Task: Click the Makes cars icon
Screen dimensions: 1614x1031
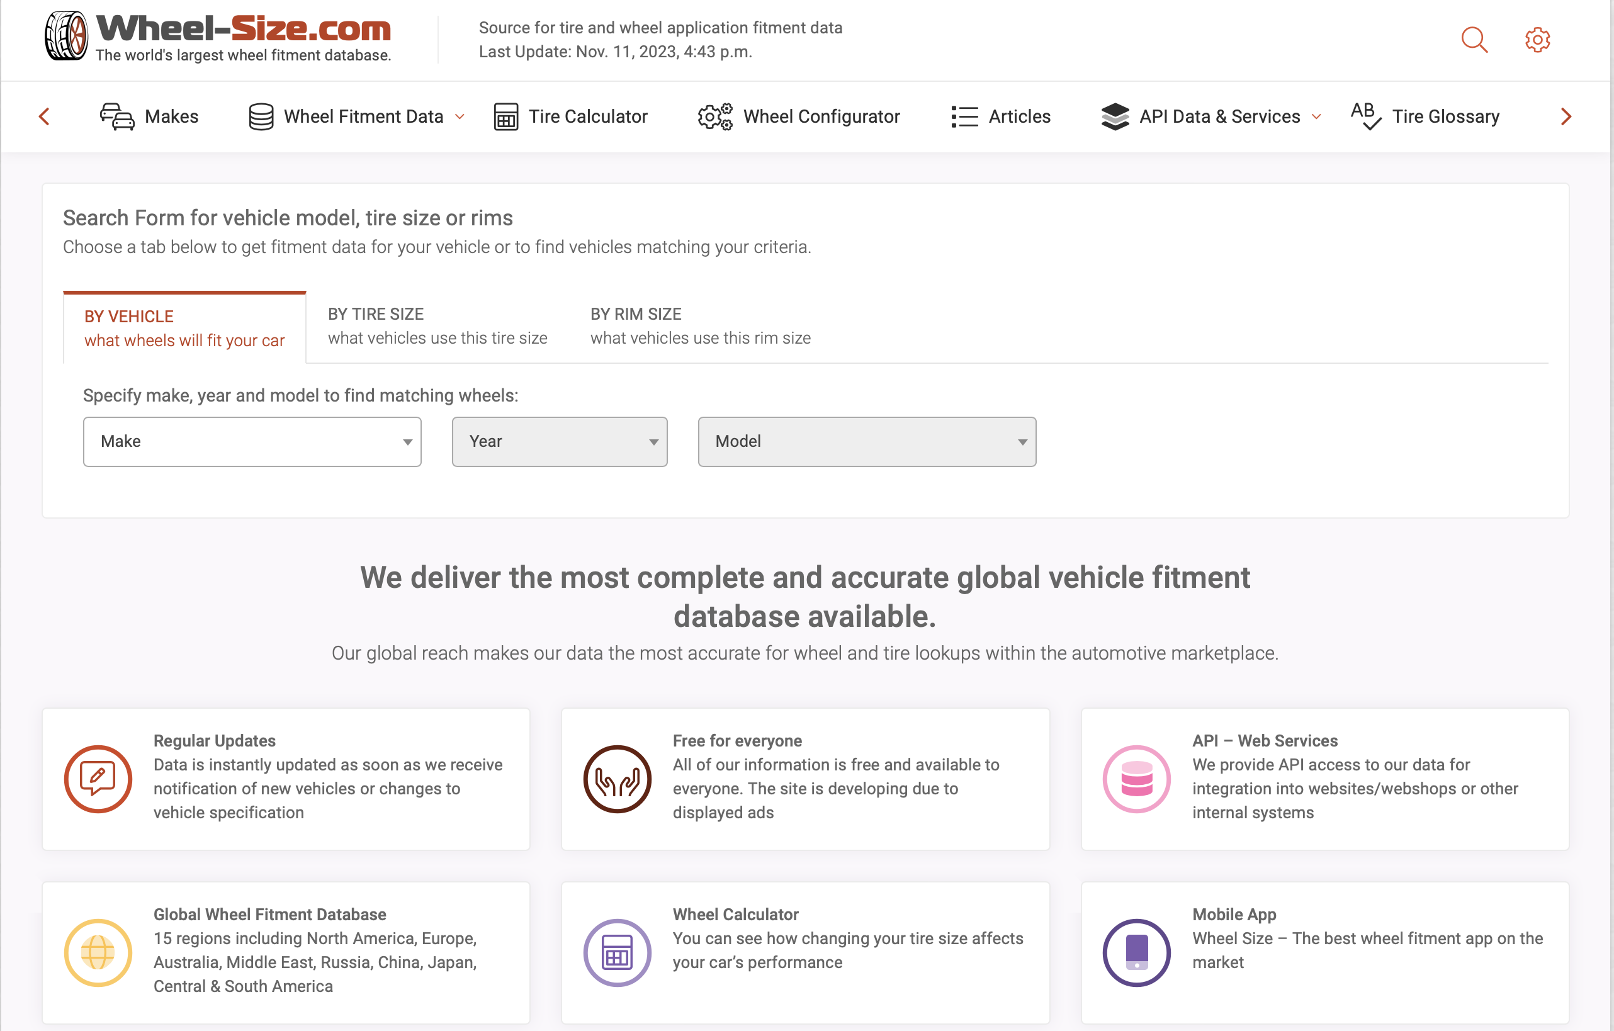Action: [117, 116]
